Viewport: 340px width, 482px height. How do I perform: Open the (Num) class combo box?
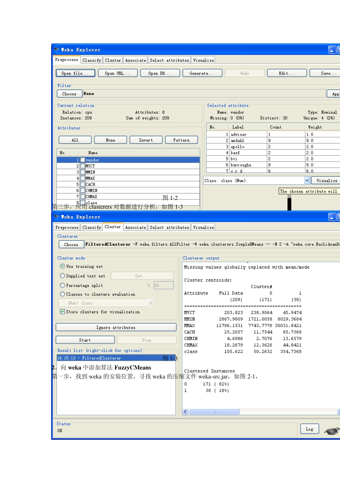coord(106,303)
